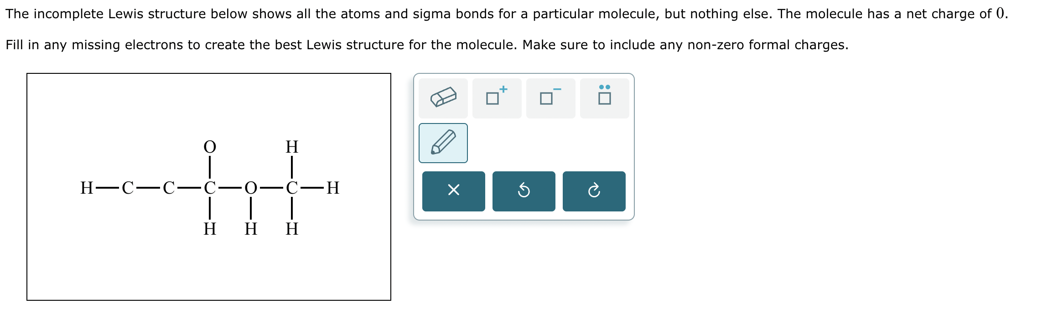Image resolution: width=1037 pixels, height=329 pixels.
Task: Click the C-C sigma bond on the left
Action: click(147, 188)
